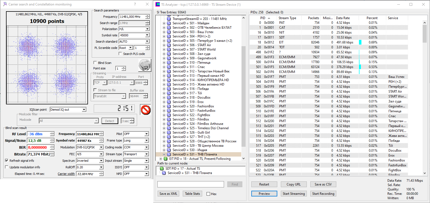
Task: Click the search text field beside Find
Action: tap(191, 184)
